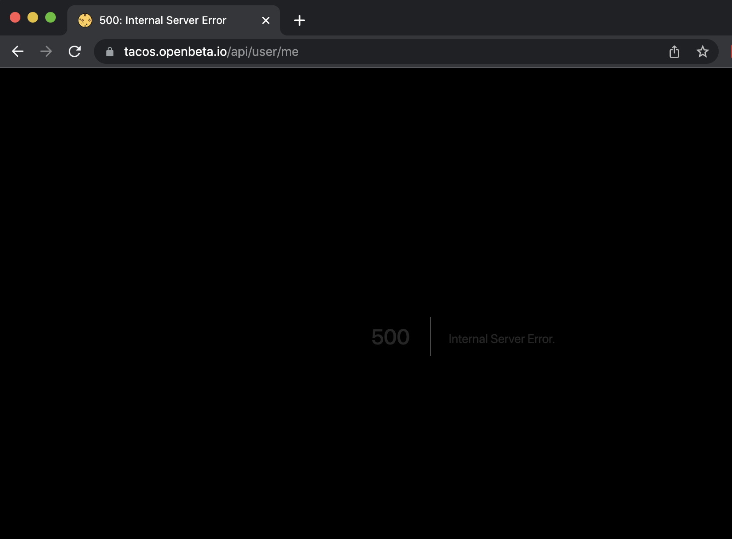
Task: Select the URL tacos.openbeta.io/api/user/me
Action: (x=211, y=52)
